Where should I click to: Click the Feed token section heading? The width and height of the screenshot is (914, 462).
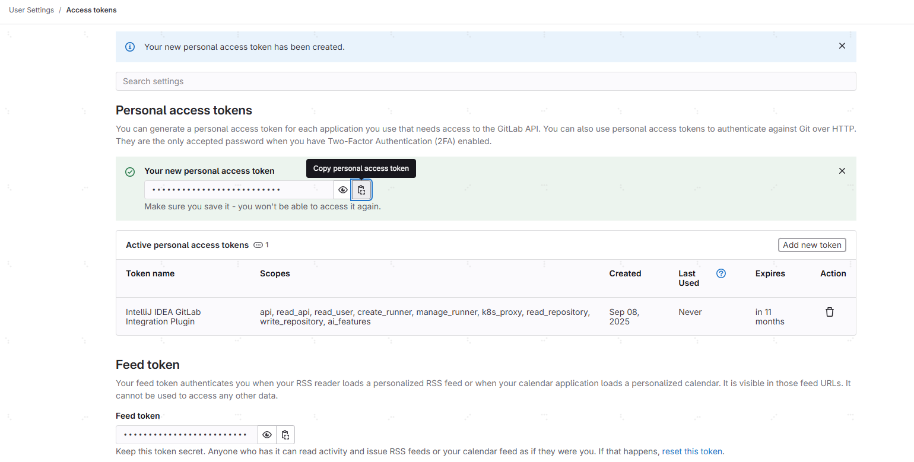148,364
